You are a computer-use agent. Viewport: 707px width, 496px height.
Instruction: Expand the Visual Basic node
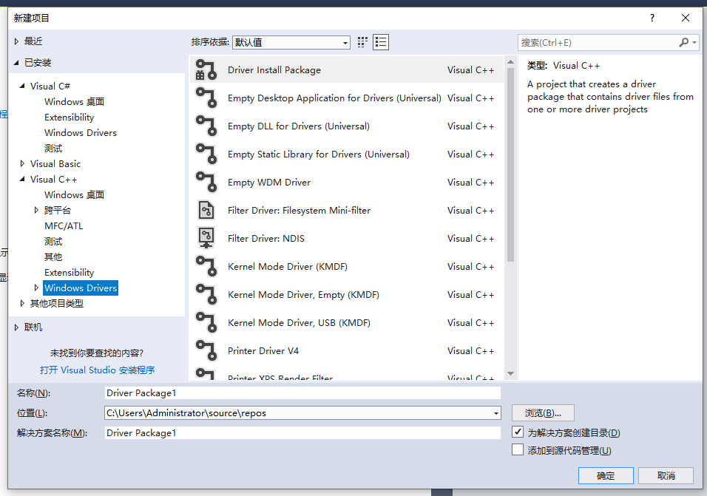click(x=22, y=163)
